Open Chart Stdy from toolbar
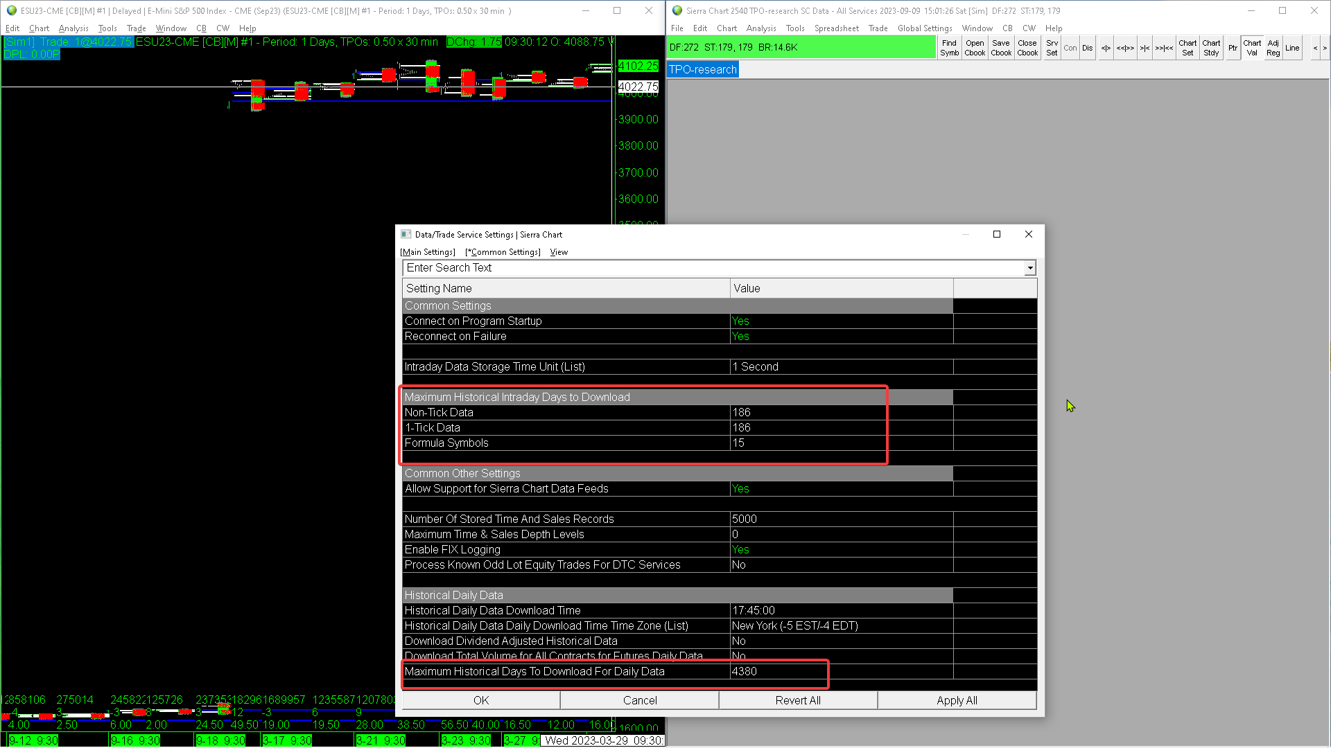The width and height of the screenshot is (1331, 748). point(1211,48)
